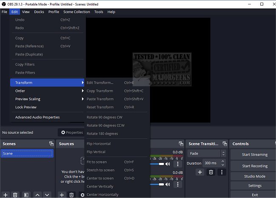Open the Help menu
Viewport: 276px width, 198px height.
(x=111, y=12)
